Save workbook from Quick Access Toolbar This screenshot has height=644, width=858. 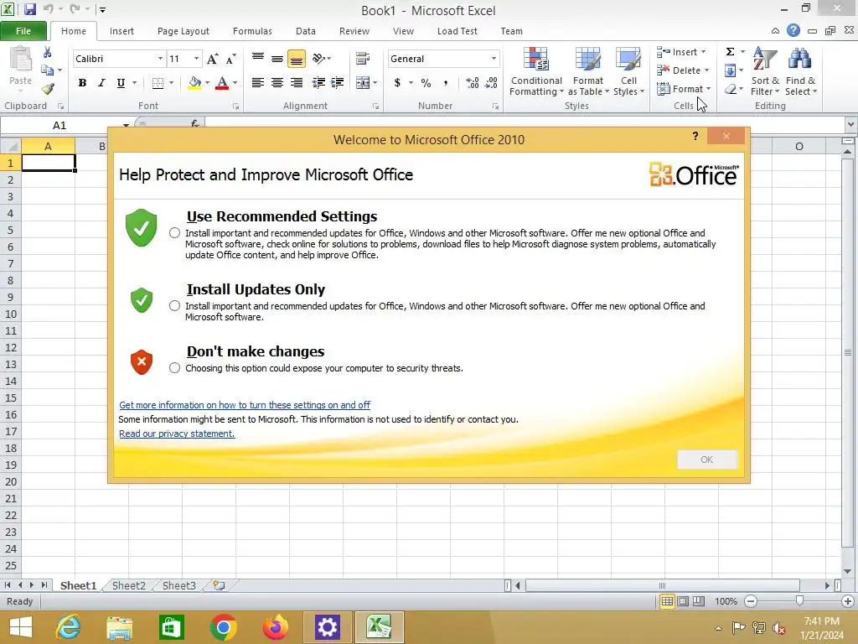tap(29, 9)
